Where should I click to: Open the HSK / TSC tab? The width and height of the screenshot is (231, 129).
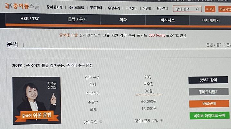click(x=30, y=19)
